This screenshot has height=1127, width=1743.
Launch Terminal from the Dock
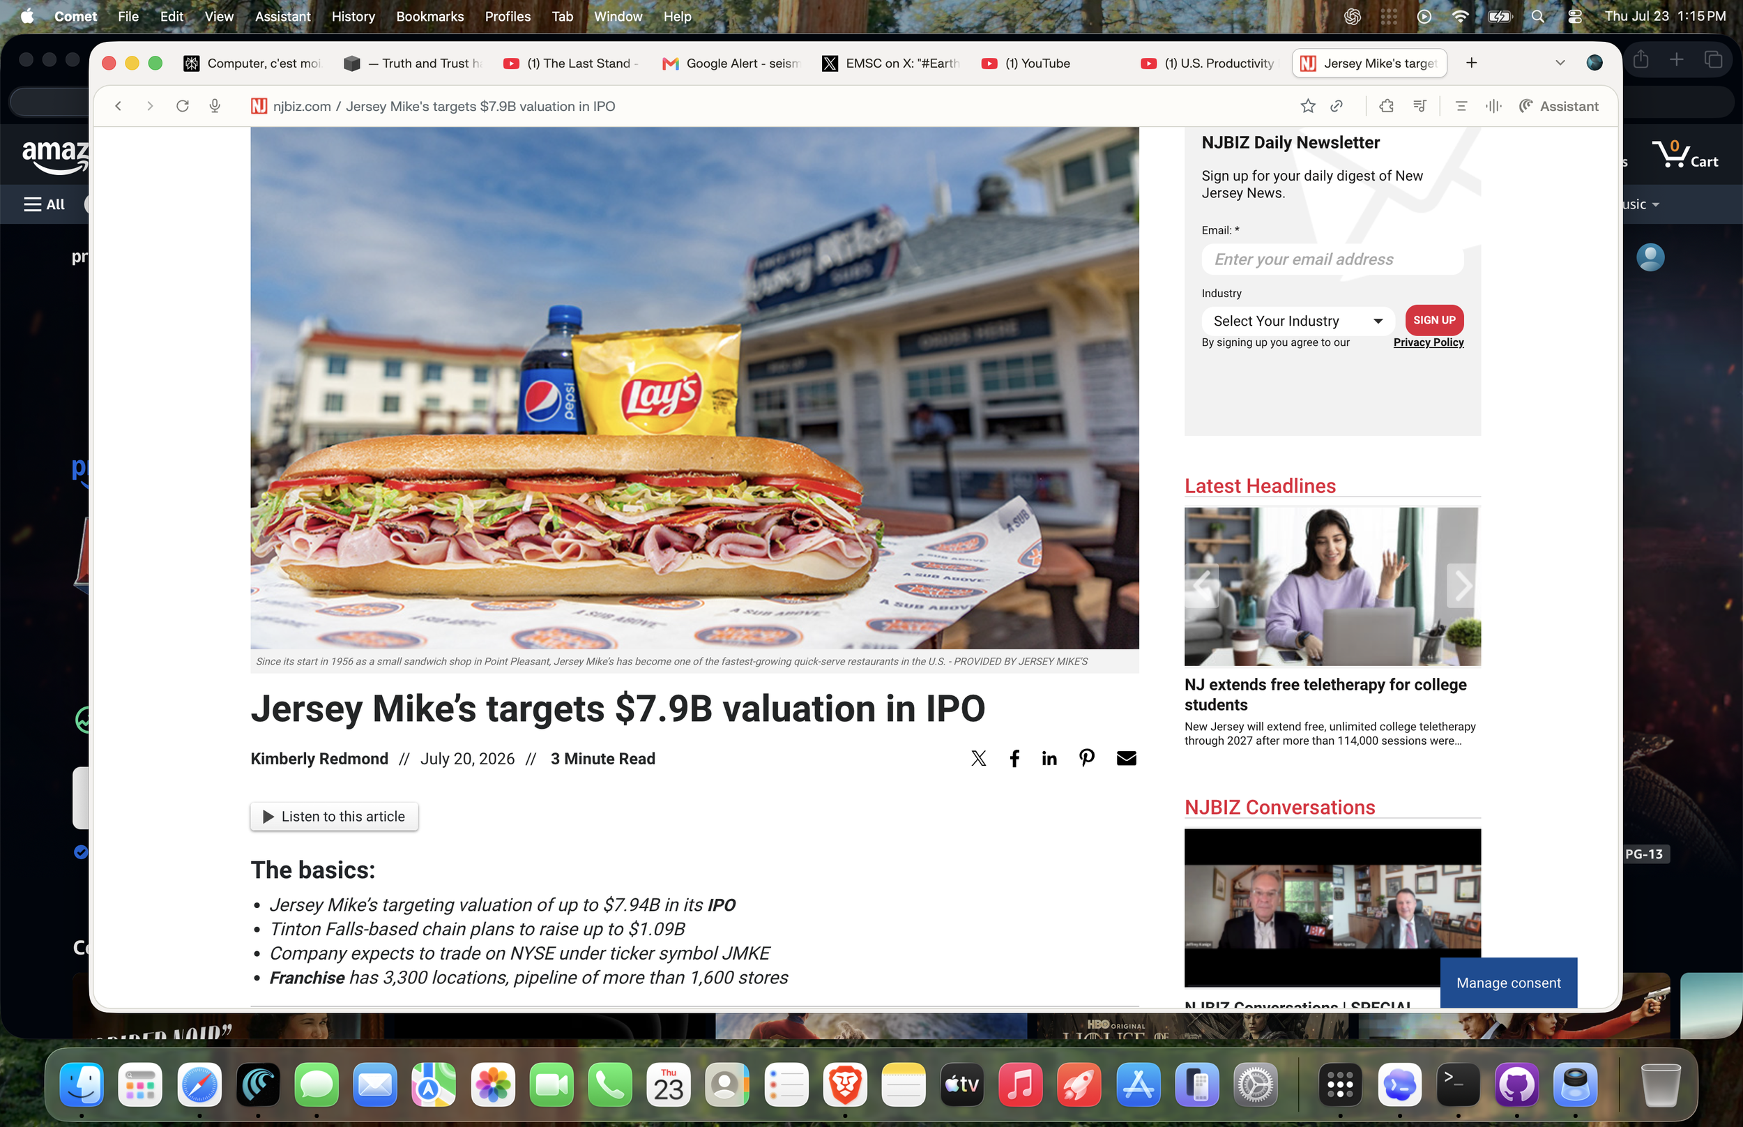pyautogui.click(x=1458, y=1084)
